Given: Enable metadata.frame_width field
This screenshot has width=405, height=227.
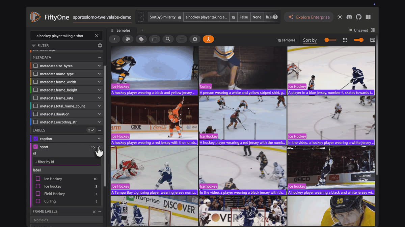Looking at the screenshot, I should click(35, 82).
